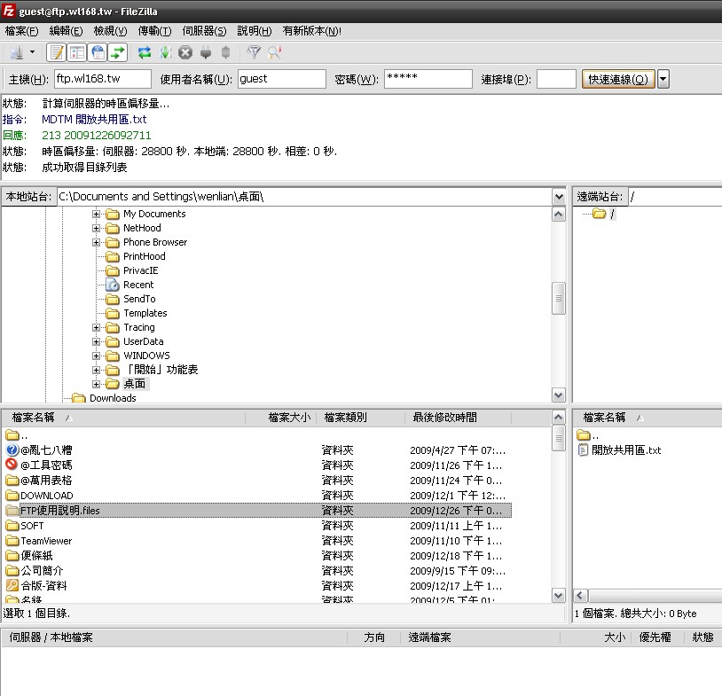Click the local tree vertical scrollbar thumb
722x696 pixels.
559,298
